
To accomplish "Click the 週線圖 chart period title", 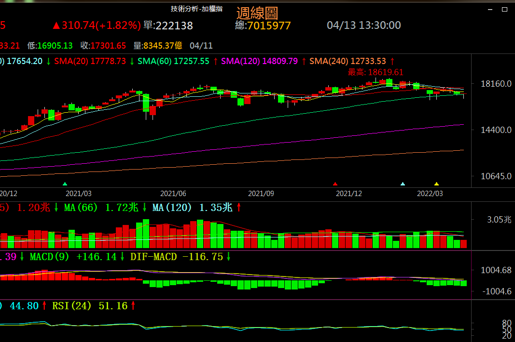I will pyautogui.click(x=257, y=13).
